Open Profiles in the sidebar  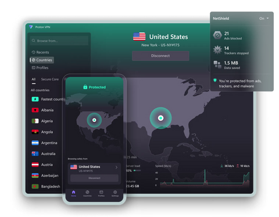pos(40,68)
